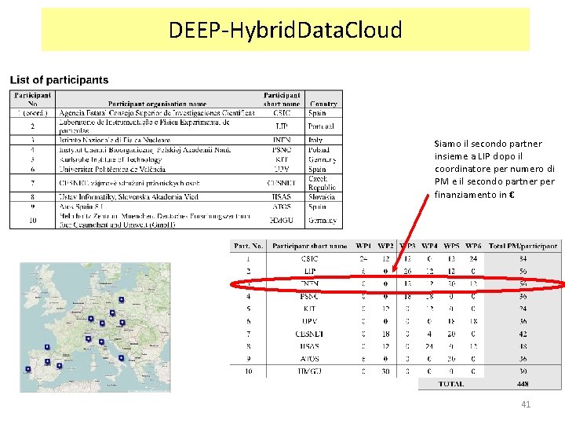Viewport: 565px width, 424px height.
Task: Select 'Karlsruhe Institute of Technology' entry
Action: (x=111, y=159)
